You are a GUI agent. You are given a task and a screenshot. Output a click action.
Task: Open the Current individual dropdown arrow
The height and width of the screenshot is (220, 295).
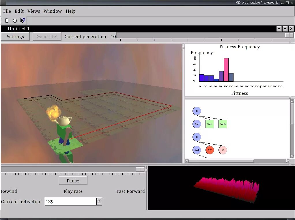(99, 201)
